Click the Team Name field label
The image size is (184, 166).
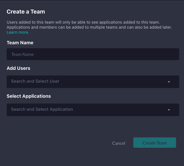click(20, 43)
